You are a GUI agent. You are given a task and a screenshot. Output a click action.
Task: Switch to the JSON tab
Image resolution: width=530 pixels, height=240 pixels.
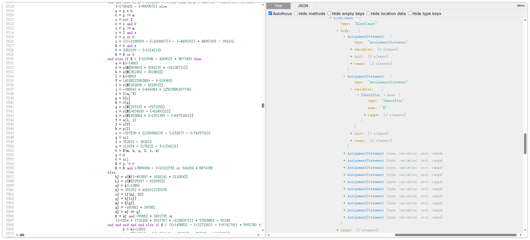pos(303,6)
